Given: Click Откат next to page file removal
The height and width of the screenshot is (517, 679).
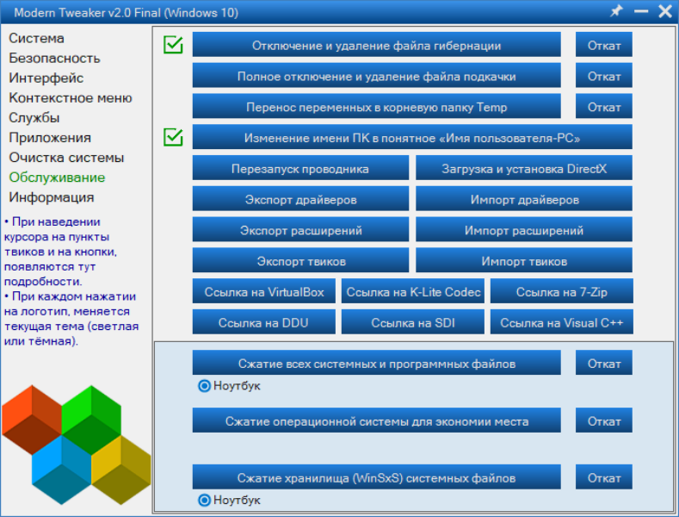Looking at the screenshot, I should [x=604, y=76].
